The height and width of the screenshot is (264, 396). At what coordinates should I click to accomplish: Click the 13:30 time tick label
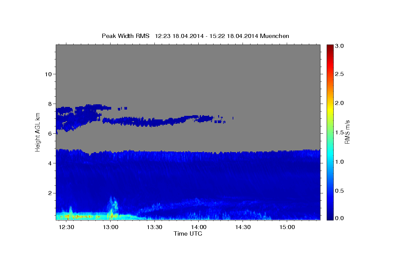(x=154, y=227)
